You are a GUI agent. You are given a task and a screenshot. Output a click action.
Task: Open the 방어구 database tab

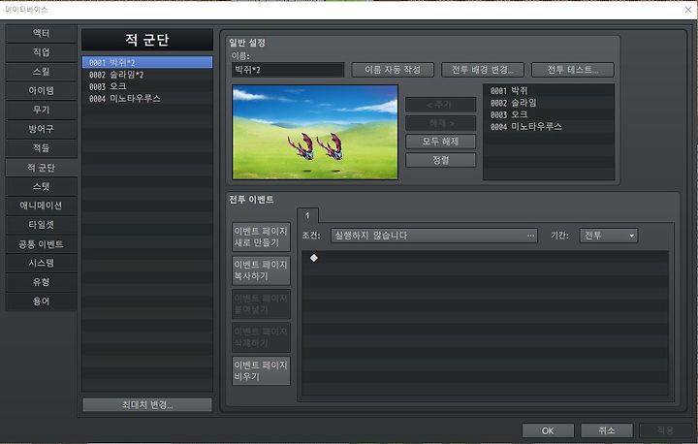point(41,129)
